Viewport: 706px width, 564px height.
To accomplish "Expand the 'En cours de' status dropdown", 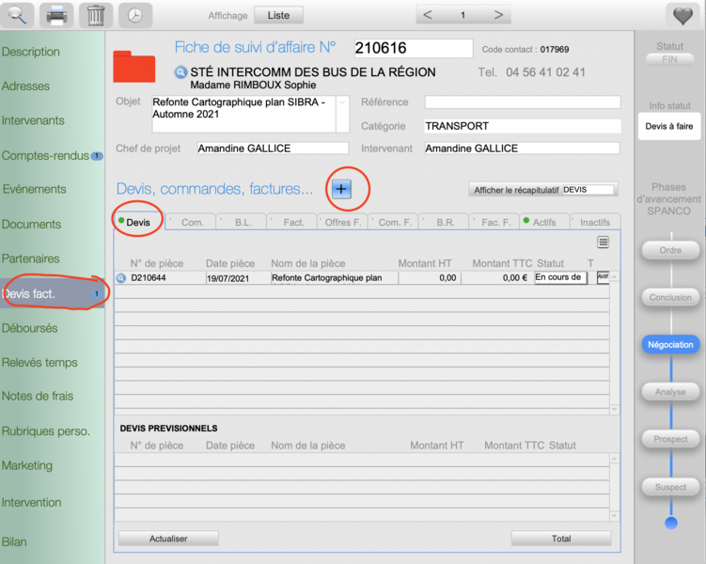I will tap(560, 277).
